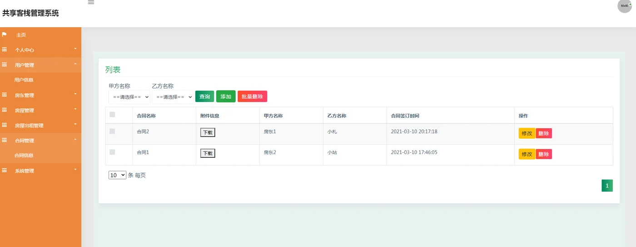636x247 pixels.
Task: Go to pagination page 1
Action: click(607, 186)
